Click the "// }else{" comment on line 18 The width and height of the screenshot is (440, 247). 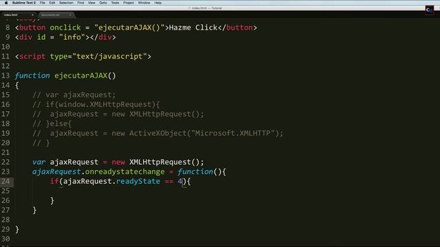pos(52,123)
